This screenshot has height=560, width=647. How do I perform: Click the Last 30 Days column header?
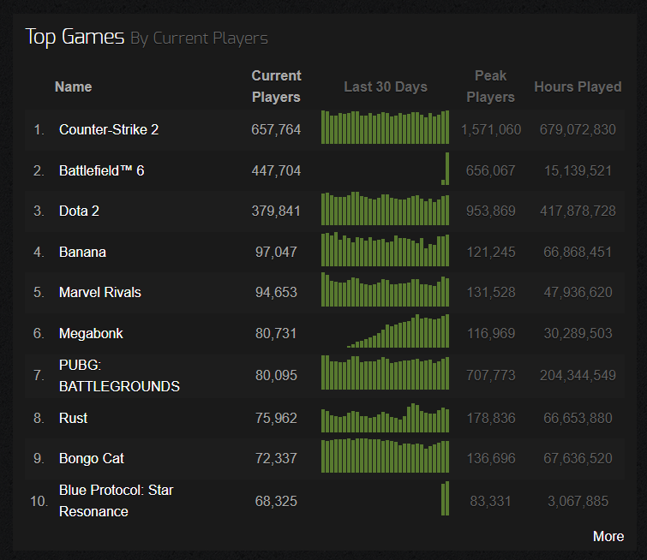386,86
